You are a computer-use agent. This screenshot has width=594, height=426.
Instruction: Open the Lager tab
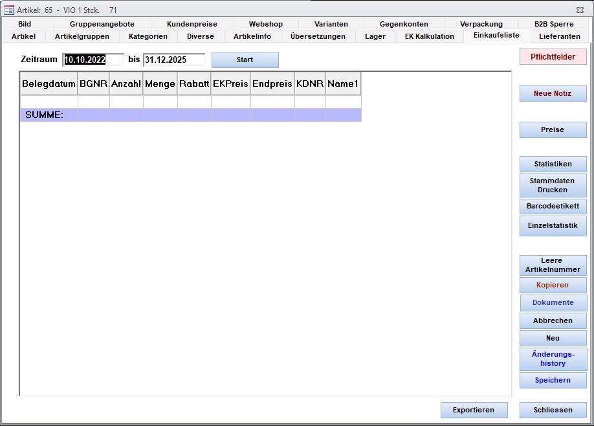375,36
